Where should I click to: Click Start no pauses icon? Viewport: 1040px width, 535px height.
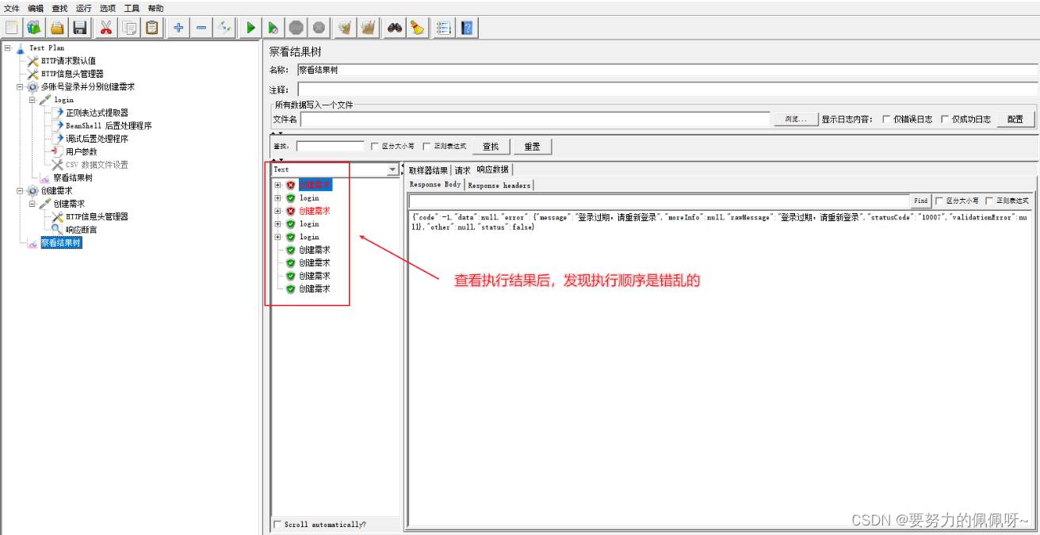pos(273,28)
